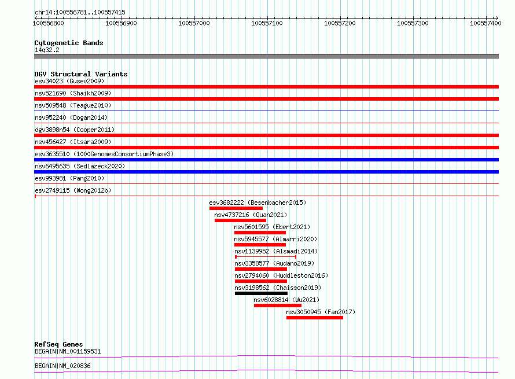Viewport: 515px width, 379px height.
Task: Select the magenta BEGAIN NM_020836 gene line
Action: (x=266, y=371)
